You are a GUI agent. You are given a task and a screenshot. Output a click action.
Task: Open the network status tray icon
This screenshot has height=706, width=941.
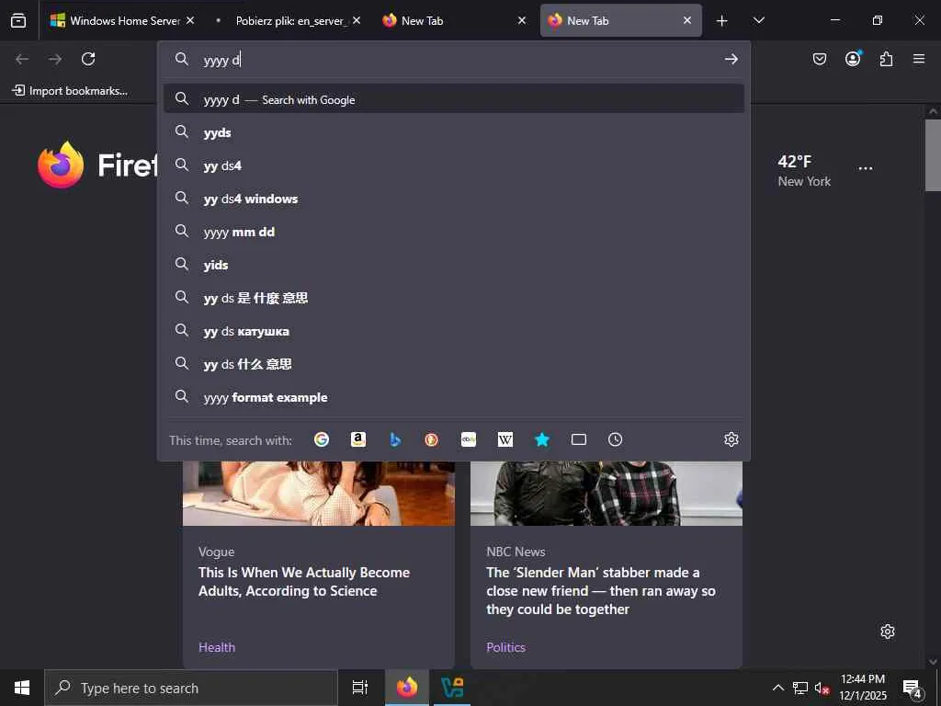[800, 688]
